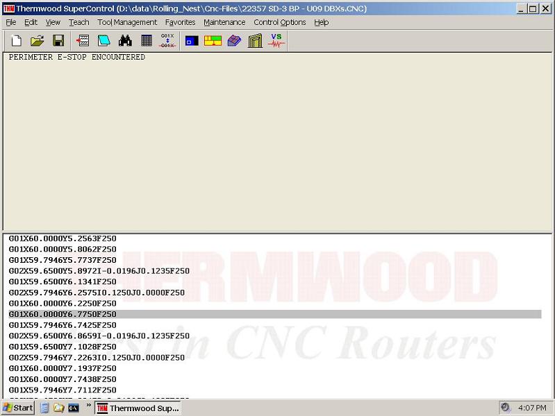This screenshot has width=555, height=416.
Task: Select line G01X60.0000Y7.1937F250
Action: coord(63,368)
